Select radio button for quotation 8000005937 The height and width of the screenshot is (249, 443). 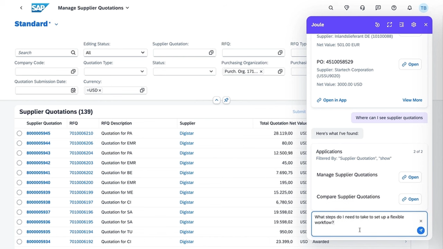19,212
